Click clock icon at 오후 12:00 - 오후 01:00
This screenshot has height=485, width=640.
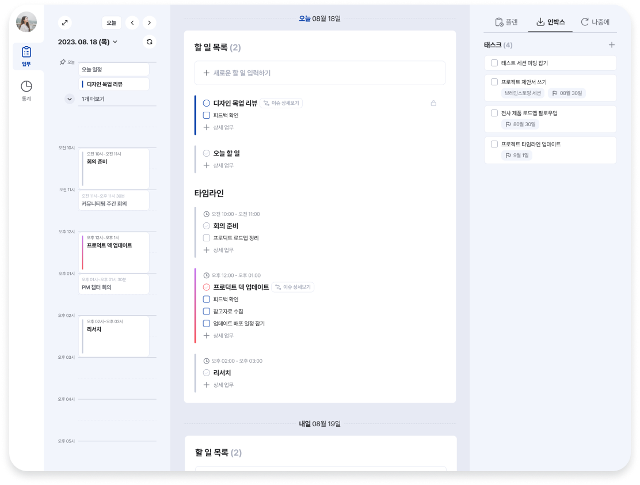click(207, 275)
